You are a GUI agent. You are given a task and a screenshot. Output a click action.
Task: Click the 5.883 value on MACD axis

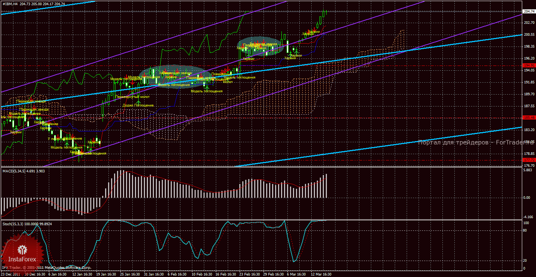[x=528, y=170]
